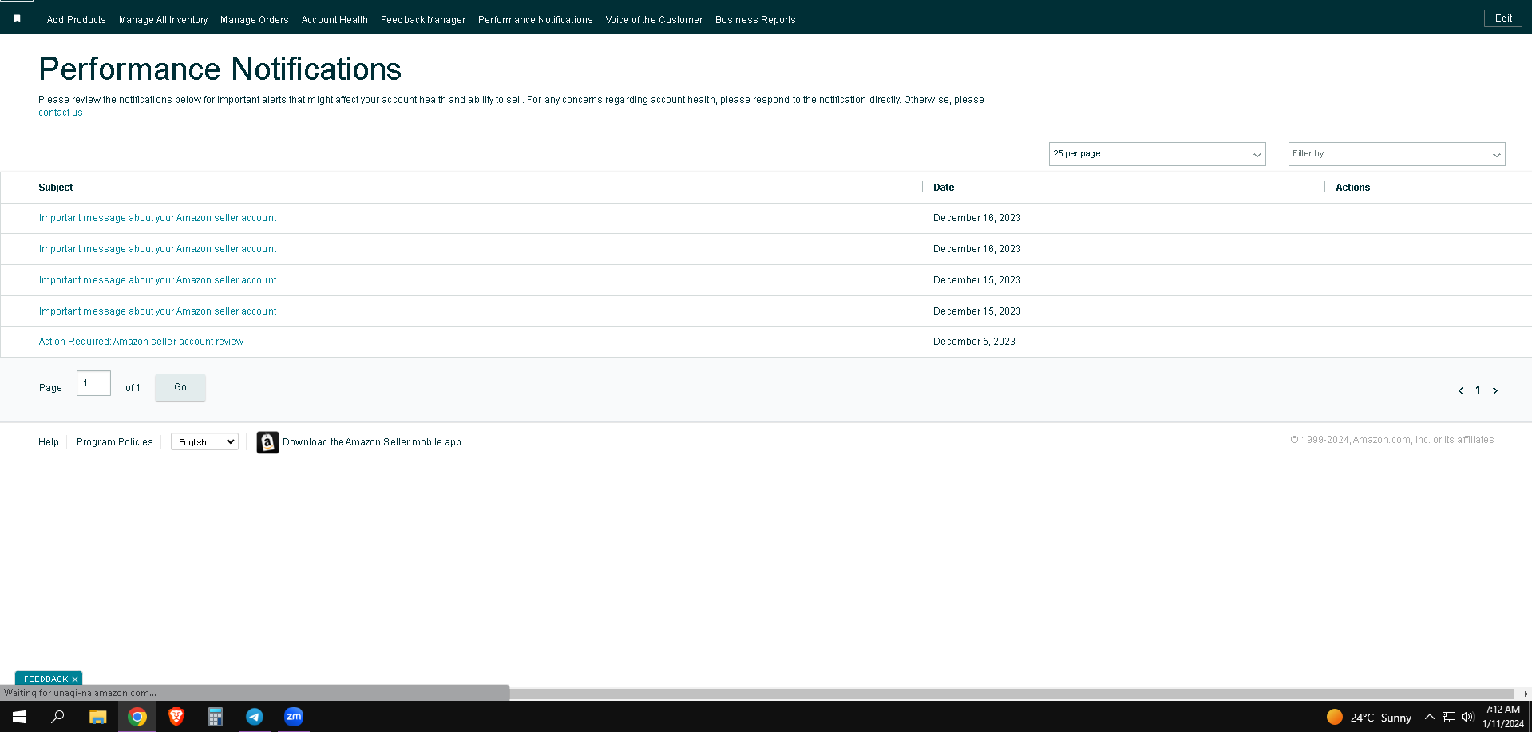This screenshot has height=732, width=1532.
Task: Open Action Required: Amazon seller account review
Action: [x=141, y=342]
